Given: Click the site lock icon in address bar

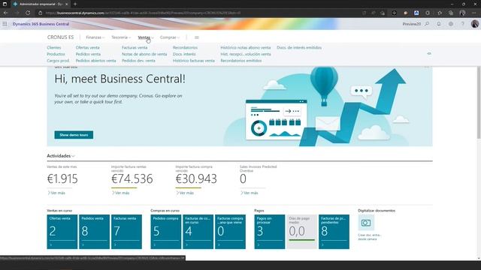Looking at the screenshot, I should point(40,13).
